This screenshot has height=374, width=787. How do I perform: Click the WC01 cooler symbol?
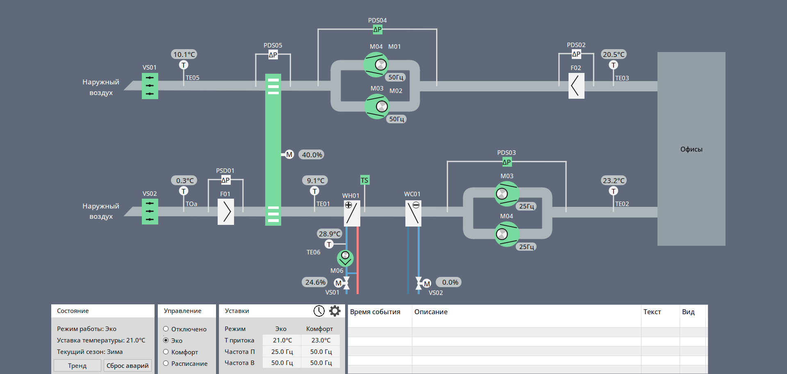coord(413,213)
